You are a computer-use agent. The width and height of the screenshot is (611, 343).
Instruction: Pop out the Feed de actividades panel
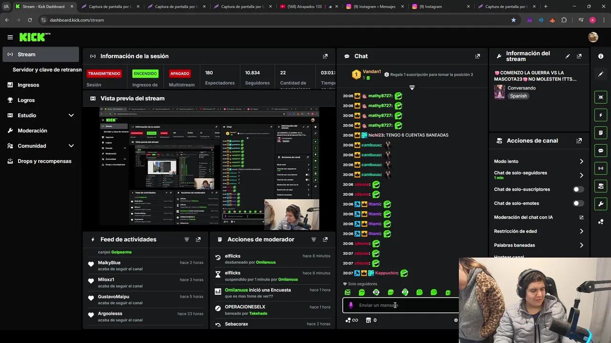pyautogui.click(x=198, y=240)
